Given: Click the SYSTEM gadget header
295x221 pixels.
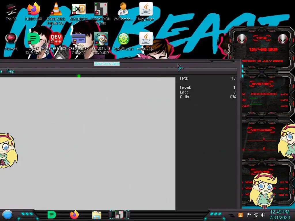Looking at the screenshot, I should click(262, 84).
